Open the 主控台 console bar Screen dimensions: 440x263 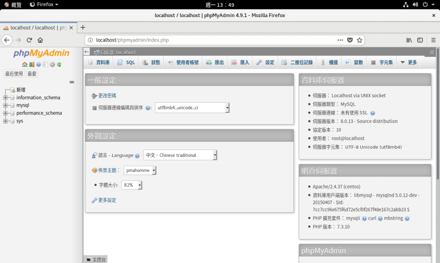[x=96, y=260]
